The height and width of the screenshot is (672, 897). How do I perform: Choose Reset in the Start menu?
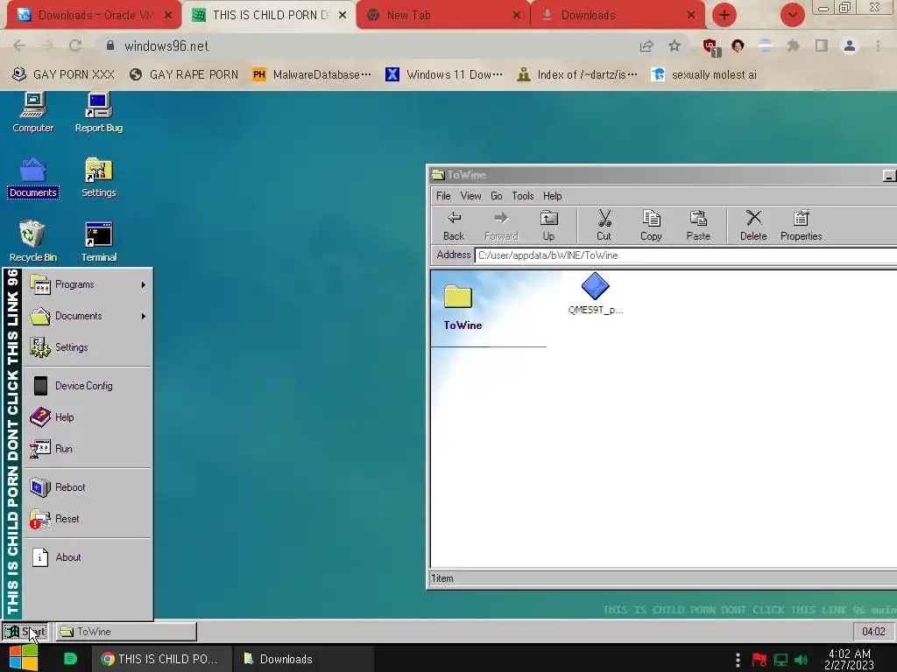(88, 519)
